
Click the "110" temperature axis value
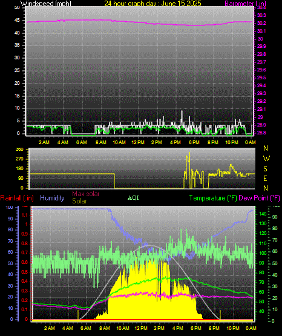pyautogui.click(x=263, y=243)
